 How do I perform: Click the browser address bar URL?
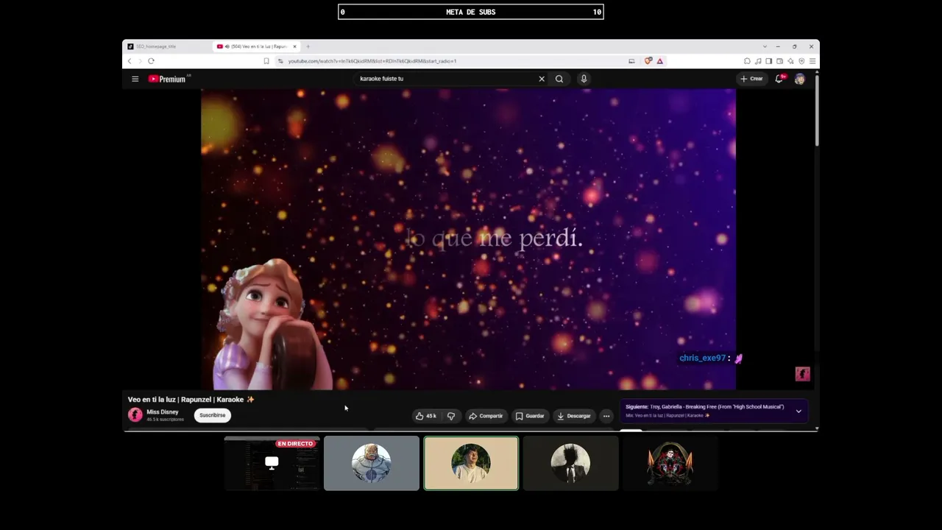[x=372, y=61]
